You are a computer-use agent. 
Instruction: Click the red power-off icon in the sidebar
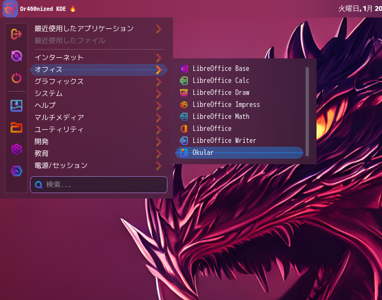[x=16, y=78]
